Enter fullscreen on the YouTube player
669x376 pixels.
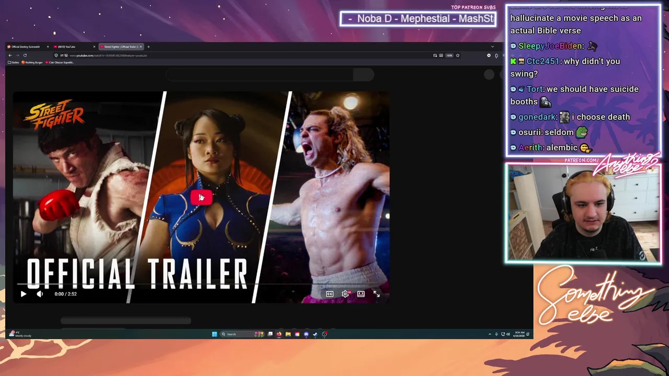376,294
